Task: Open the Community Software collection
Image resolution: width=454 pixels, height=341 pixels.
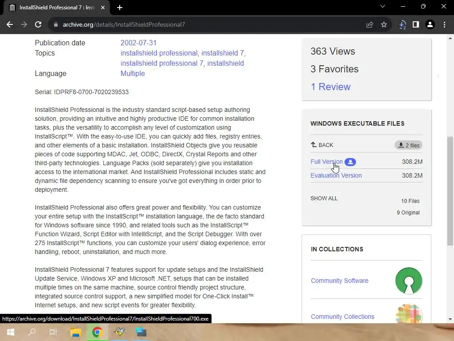Action: 339,281
